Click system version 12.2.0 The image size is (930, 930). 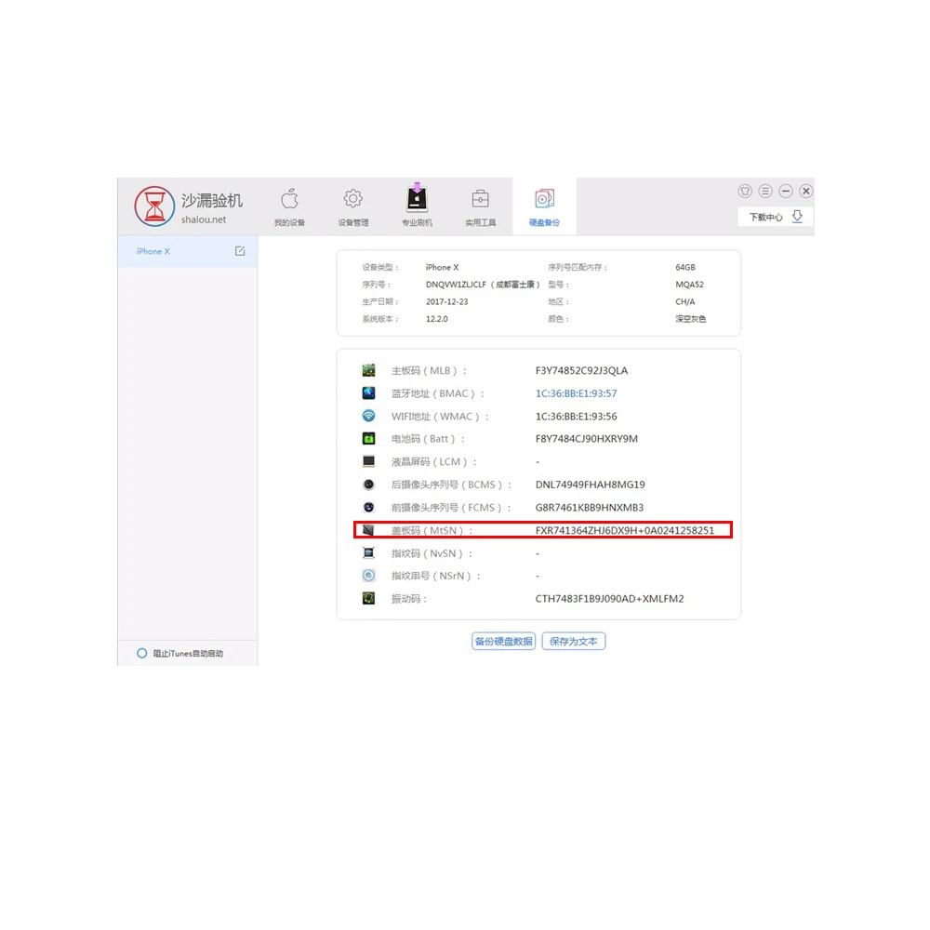(x=436, y=319)
